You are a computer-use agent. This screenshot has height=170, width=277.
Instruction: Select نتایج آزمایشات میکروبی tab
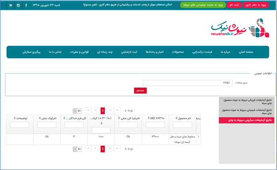(x=246, y=120)
